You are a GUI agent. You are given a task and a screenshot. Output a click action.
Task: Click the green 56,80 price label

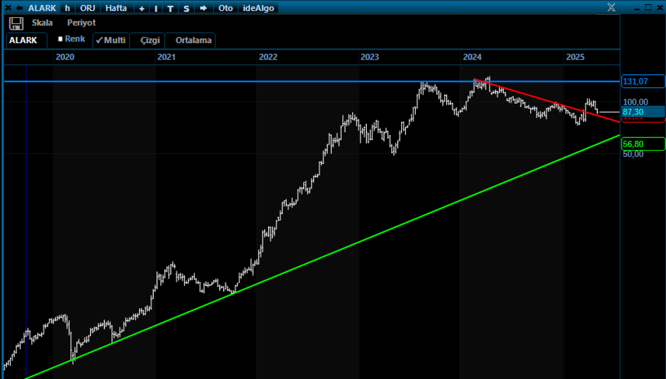[x=643, y=144]
